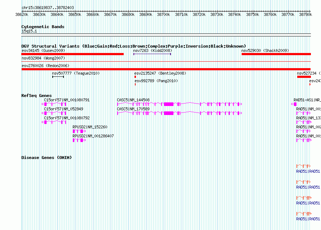Click the C15orf57 NM_052849 gene glyph

point(54,113)
